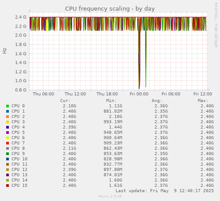The image size is (220, 201).
Task: Click the 'Avg:' column header
Action: [x=157, y=101]
